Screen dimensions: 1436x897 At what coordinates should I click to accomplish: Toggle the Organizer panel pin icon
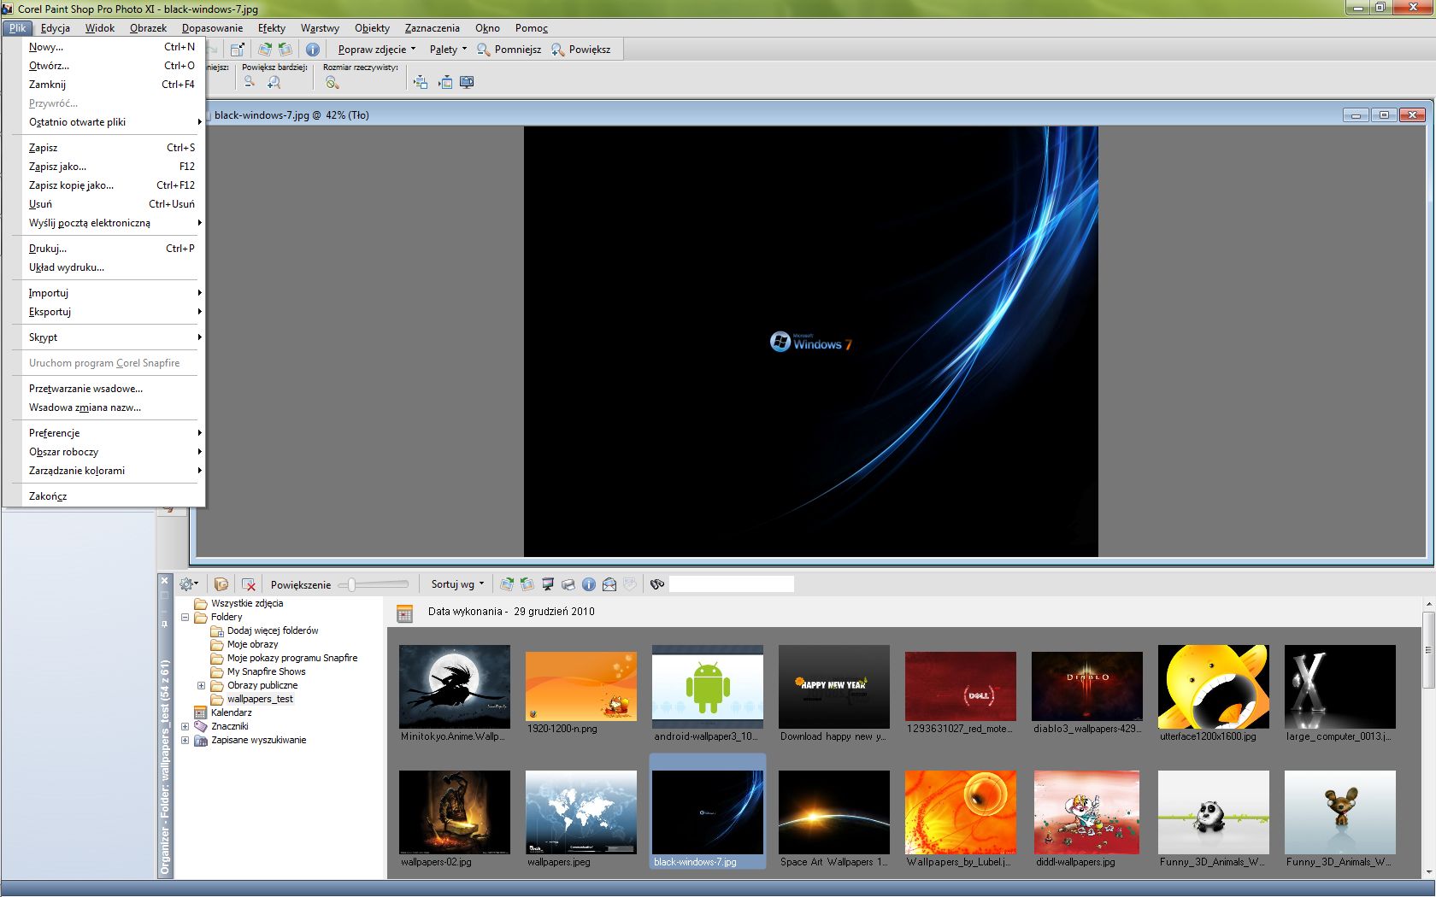coord(165,624)
